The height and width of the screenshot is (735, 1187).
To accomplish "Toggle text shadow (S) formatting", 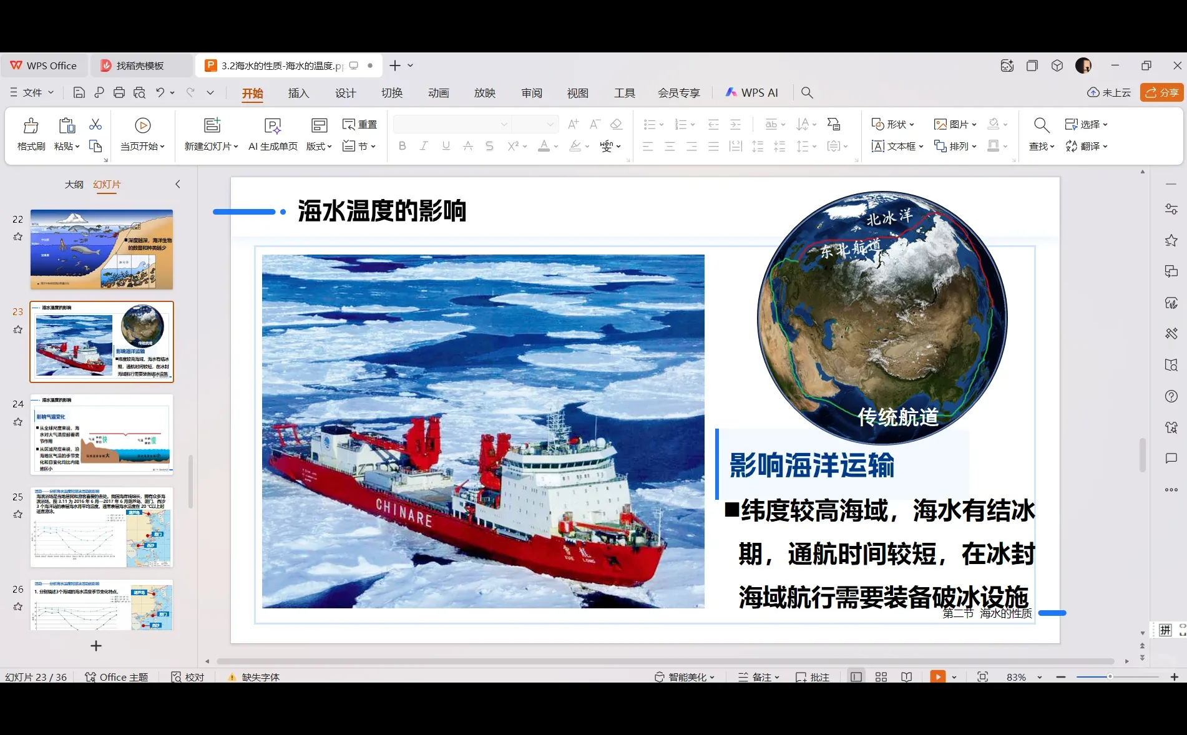I will 489,146.
